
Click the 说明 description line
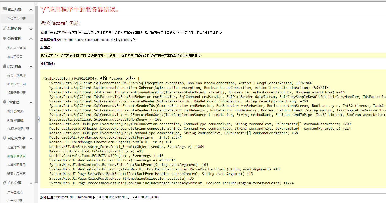132,32
